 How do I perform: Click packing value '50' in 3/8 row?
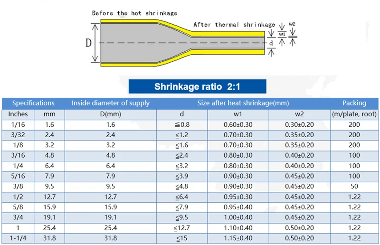coord(354,186)
